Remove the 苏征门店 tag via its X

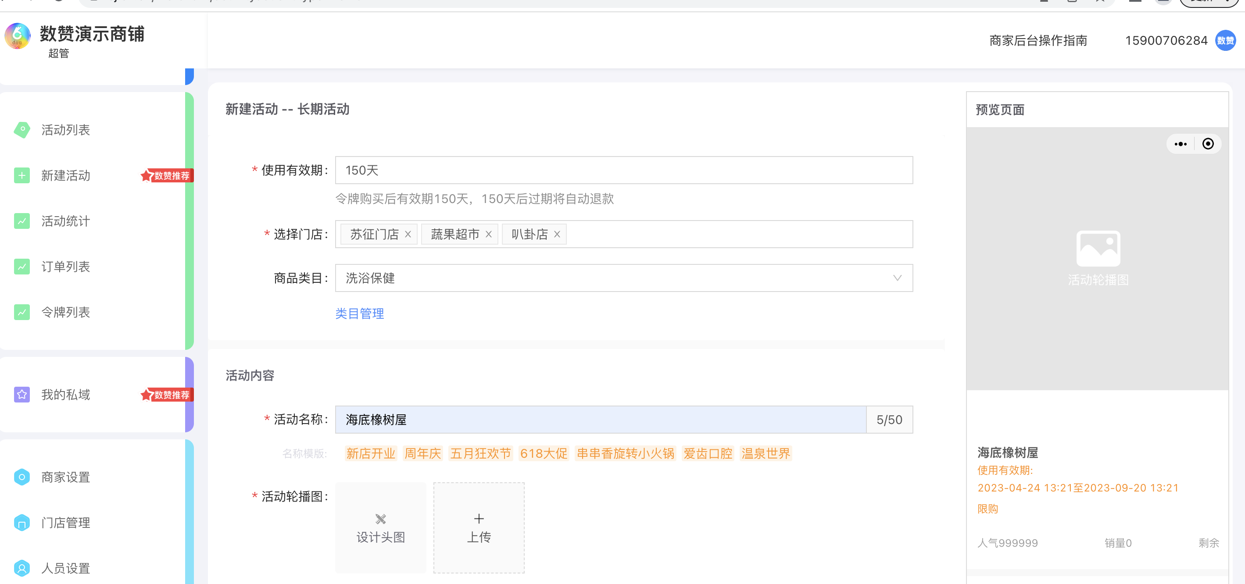[x=408, y=234]
